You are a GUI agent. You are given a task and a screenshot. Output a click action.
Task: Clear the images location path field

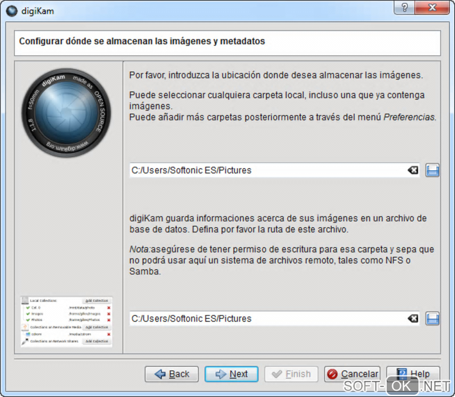click(x=413, y=170)
